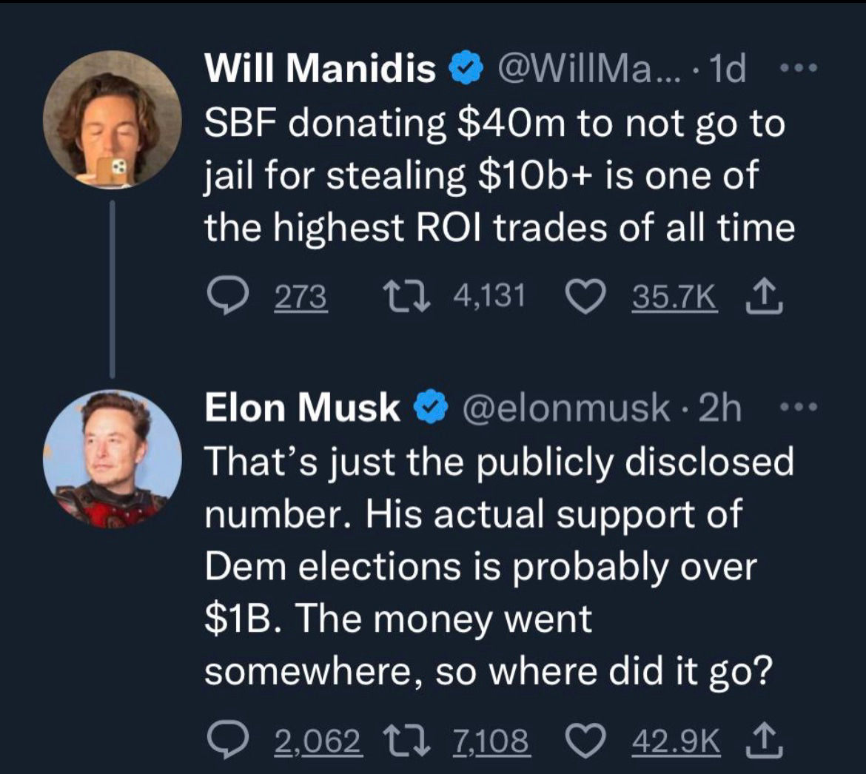866x774 pixels.
Task: Open Elon Musk's profile picture
Action: coord(112,460)
